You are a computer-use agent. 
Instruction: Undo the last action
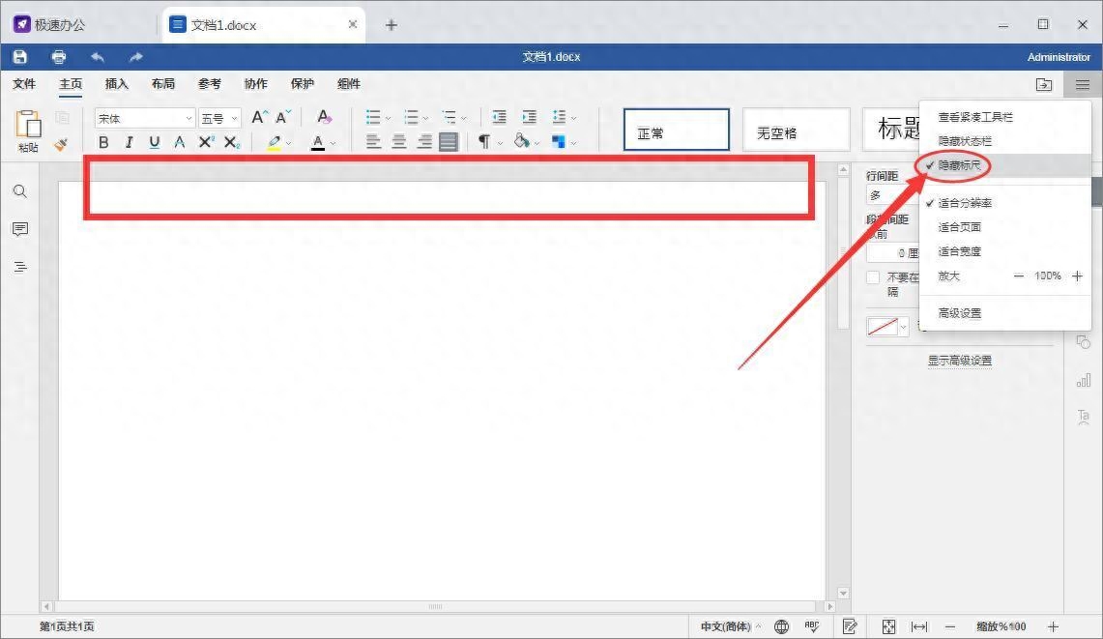(98, 57)
